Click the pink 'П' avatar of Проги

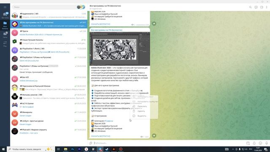pyautogui.click(x=15, y=33)
